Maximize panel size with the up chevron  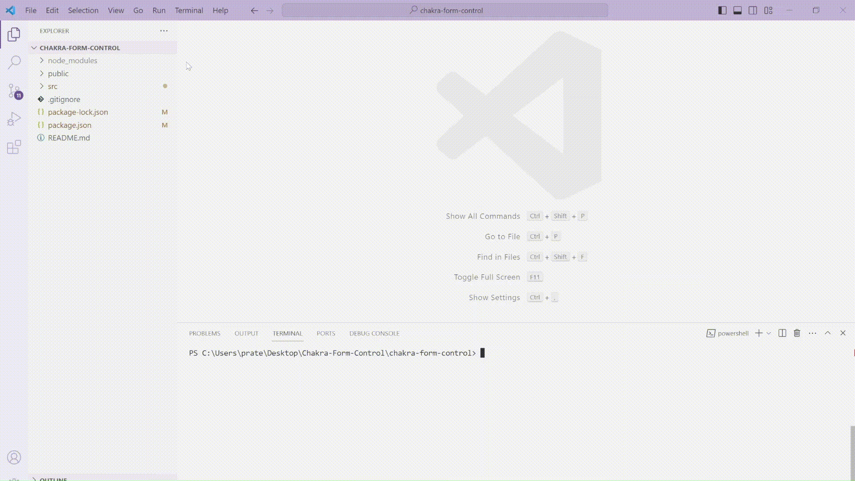[x=827, y=333]
